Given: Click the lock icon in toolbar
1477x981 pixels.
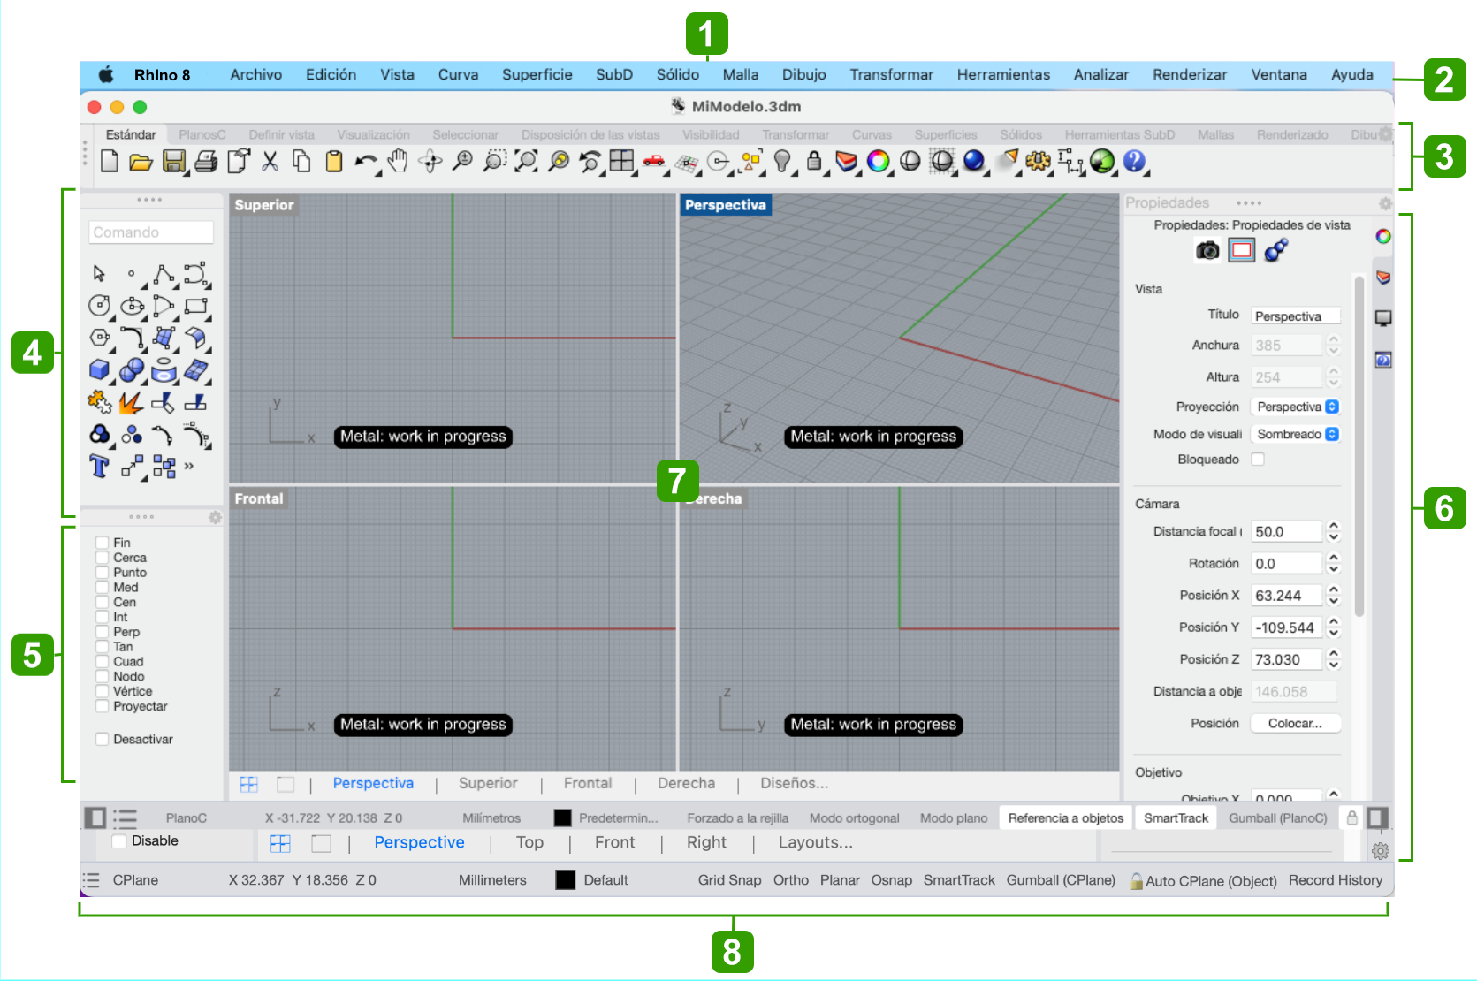Looking at the screenshot, I should [x=814, y=161].
